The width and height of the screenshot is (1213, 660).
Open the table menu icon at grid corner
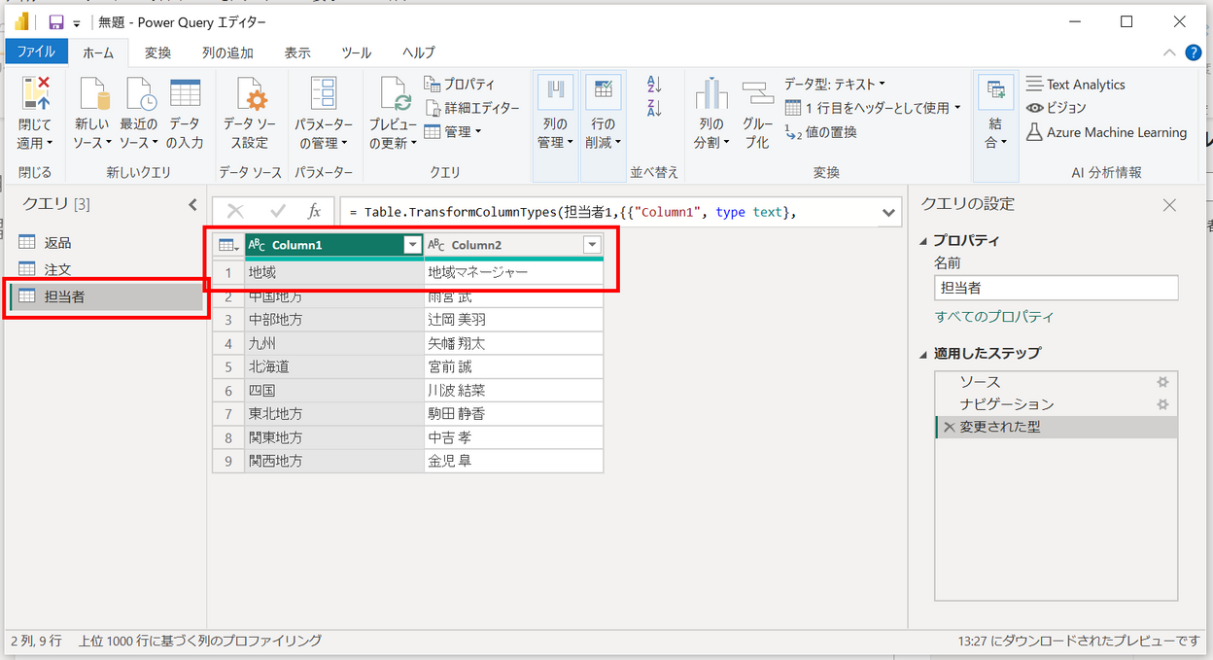point(228,245)
